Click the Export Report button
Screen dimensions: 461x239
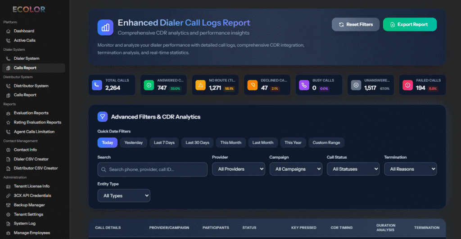[x=410, y=24]
